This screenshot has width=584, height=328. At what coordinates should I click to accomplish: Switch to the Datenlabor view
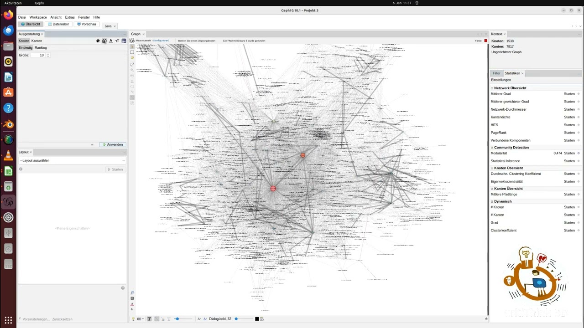pos(59,24)
